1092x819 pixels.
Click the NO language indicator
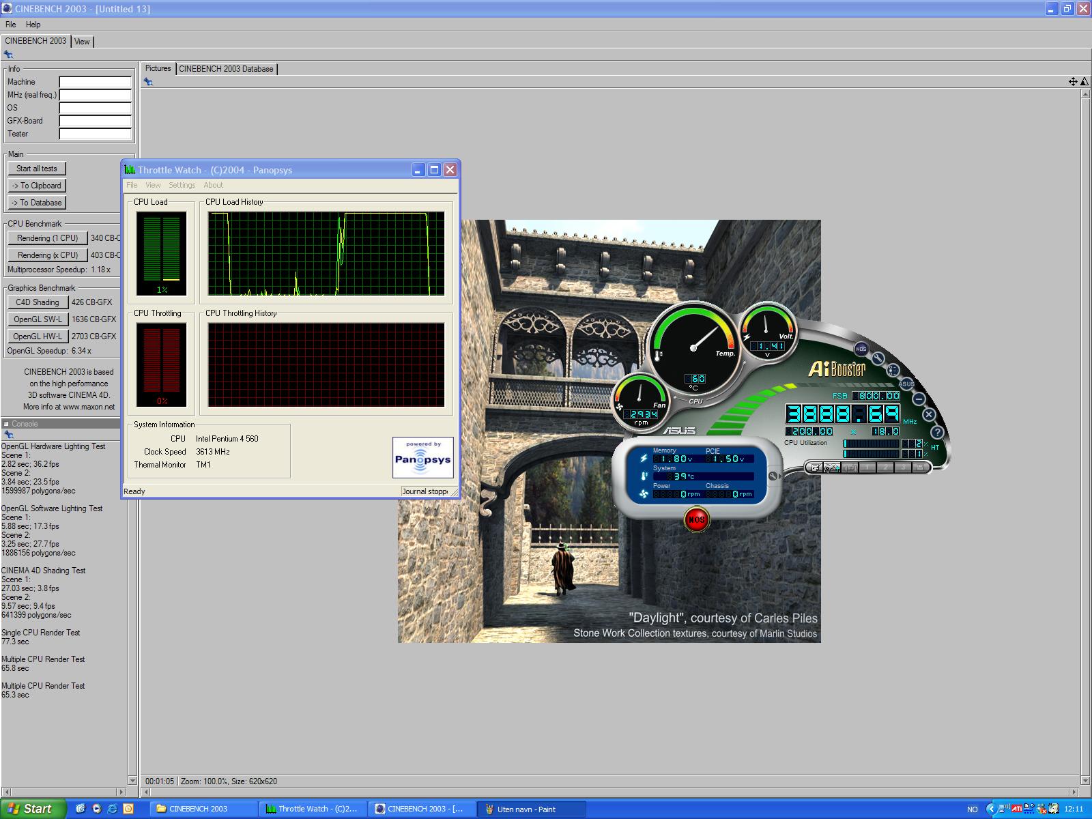point(972,809)
